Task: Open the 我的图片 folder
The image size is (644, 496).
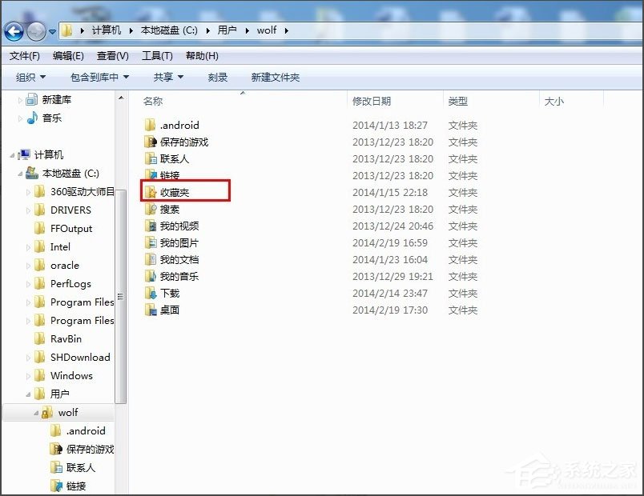Action: tap(172, 242)
